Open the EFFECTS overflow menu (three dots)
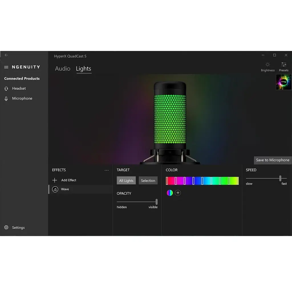The image size is (292, 292). (106, 170)
